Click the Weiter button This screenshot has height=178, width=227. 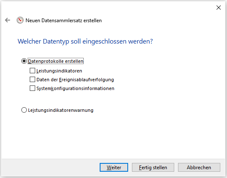pyautogui.click(x=114, y=168)
